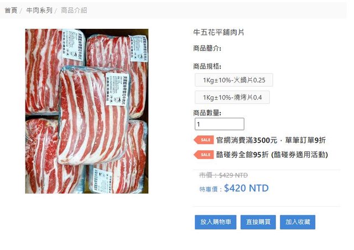Image resolution: width=354 pixels, height=250 pixels.
Task: Add item with 放入購物車 button
Action: coord(216,222)
